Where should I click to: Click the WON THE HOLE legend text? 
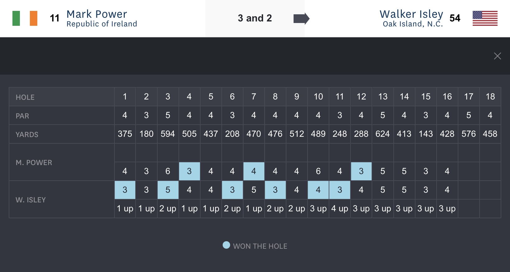click(260, 246)
